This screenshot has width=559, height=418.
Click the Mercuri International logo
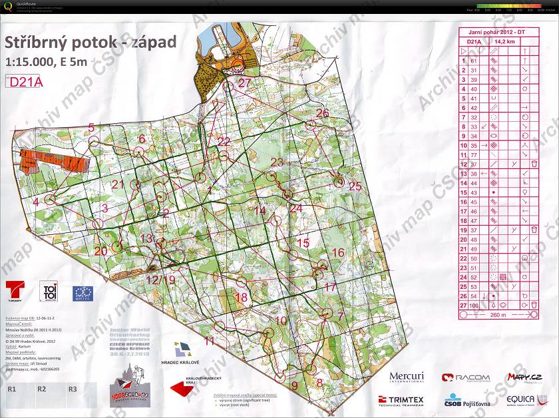[x=407, y=378]
